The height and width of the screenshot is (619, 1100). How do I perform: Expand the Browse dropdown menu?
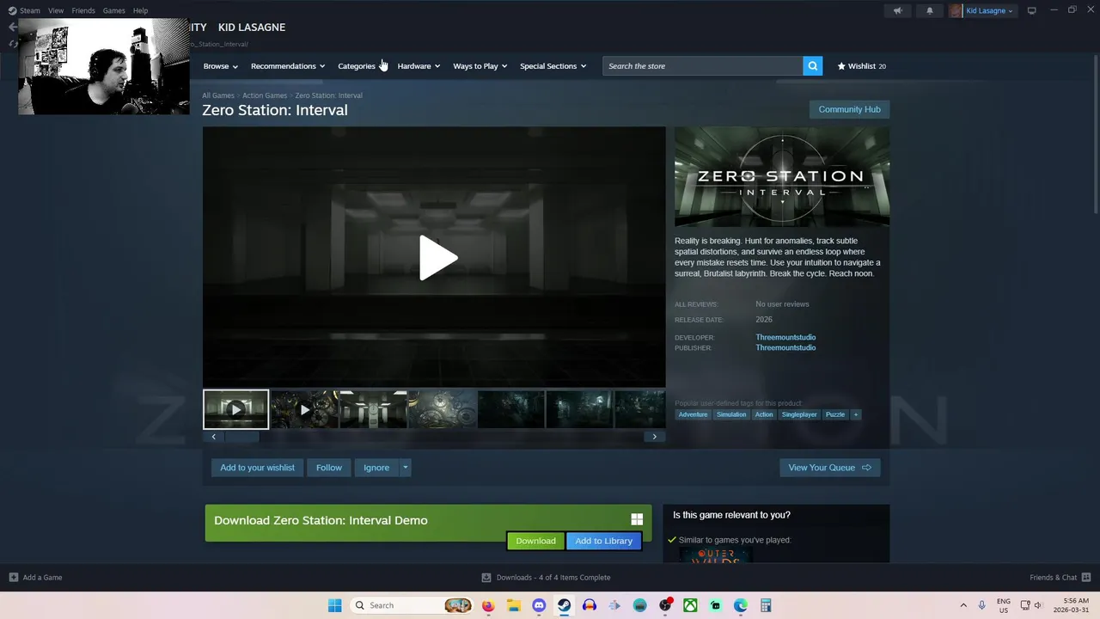click(x=221, y=66)
